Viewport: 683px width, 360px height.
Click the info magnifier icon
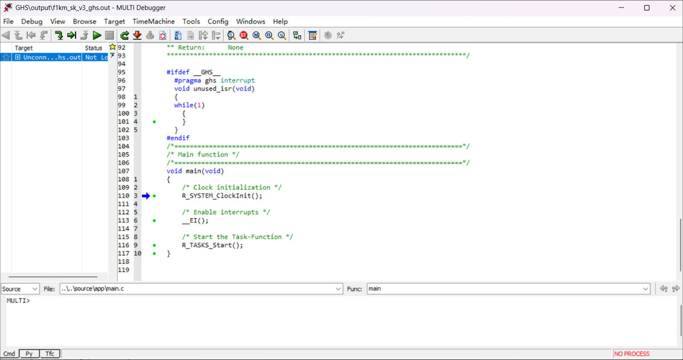pos(282,35)
